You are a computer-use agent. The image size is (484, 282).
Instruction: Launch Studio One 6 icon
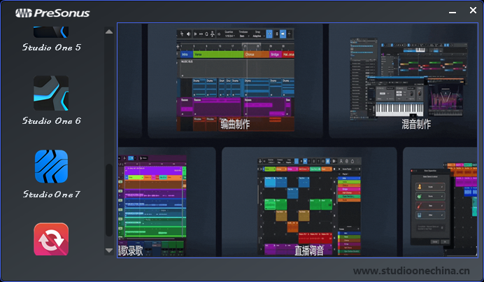51,93
